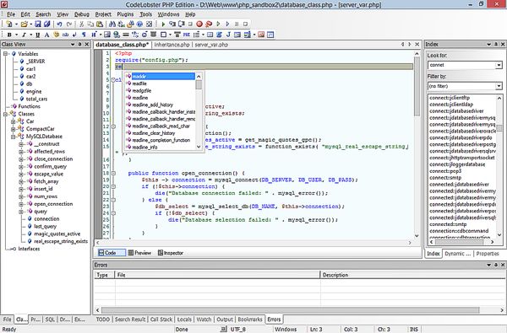Pin the Class View panel
The image size is (507, 333).
tap(80, 44)
